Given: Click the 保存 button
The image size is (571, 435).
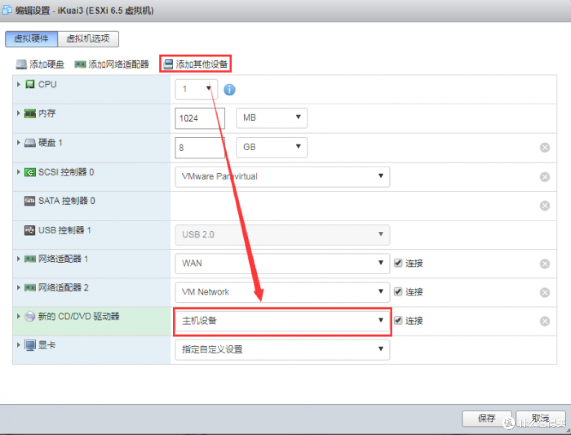Looking at the screenshot, I should pyautogui.click(x=486, y=418).
